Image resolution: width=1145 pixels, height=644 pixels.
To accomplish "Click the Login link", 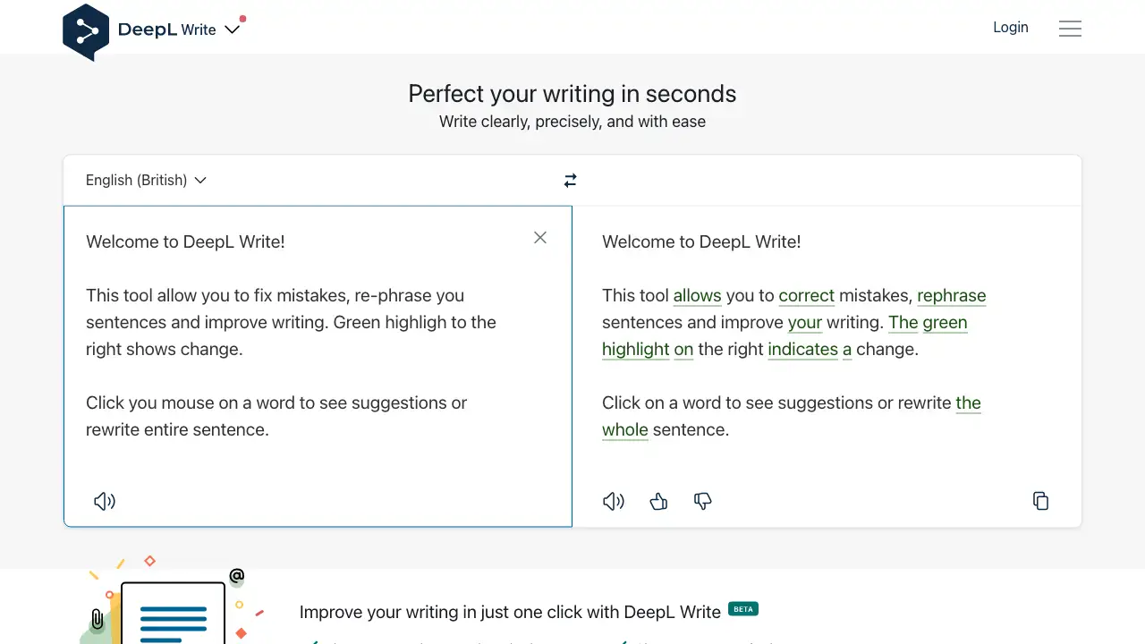I will 1010,28.
